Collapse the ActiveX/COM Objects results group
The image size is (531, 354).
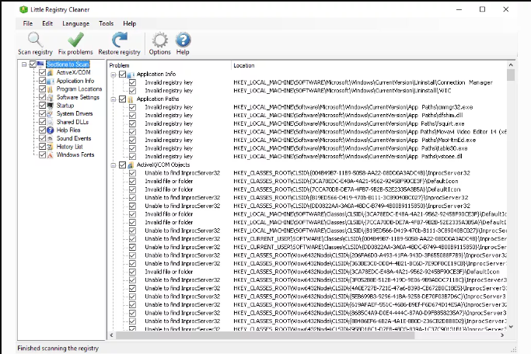coord(114,165)
